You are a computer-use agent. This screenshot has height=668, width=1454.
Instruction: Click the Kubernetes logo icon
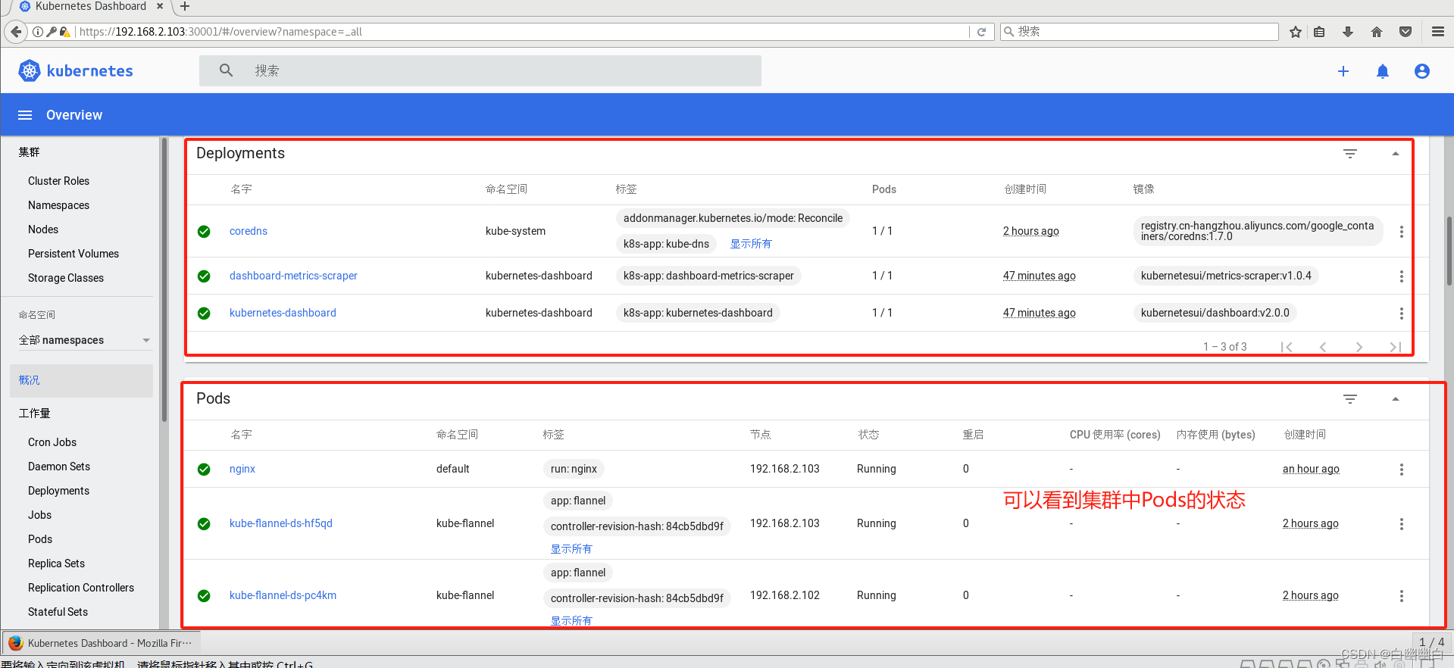(30, 70)
